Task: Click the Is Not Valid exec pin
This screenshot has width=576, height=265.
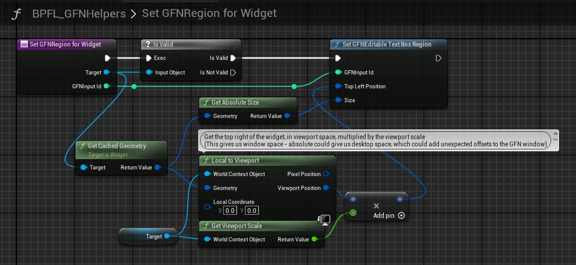Action: pos(233,73)
